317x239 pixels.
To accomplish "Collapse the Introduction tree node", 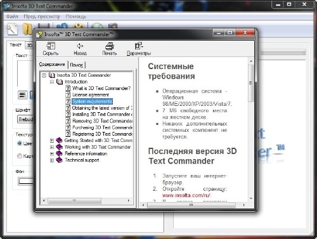I will (x=52, y=82).
